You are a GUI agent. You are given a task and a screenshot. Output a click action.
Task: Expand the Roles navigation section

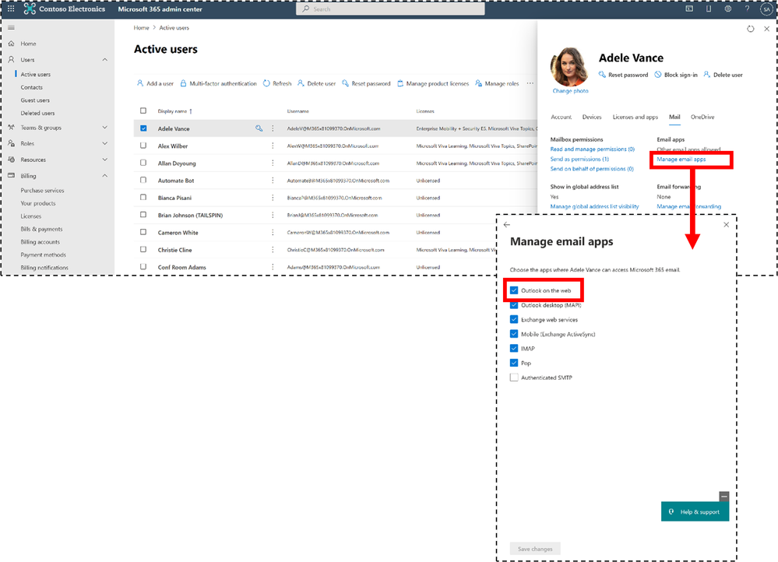pyautogui.click(x=104, y=143)
